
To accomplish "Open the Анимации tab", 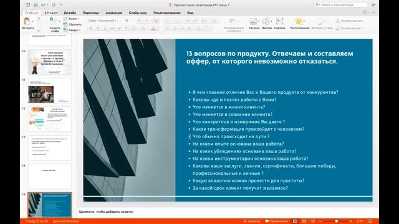I will [113, 12].
